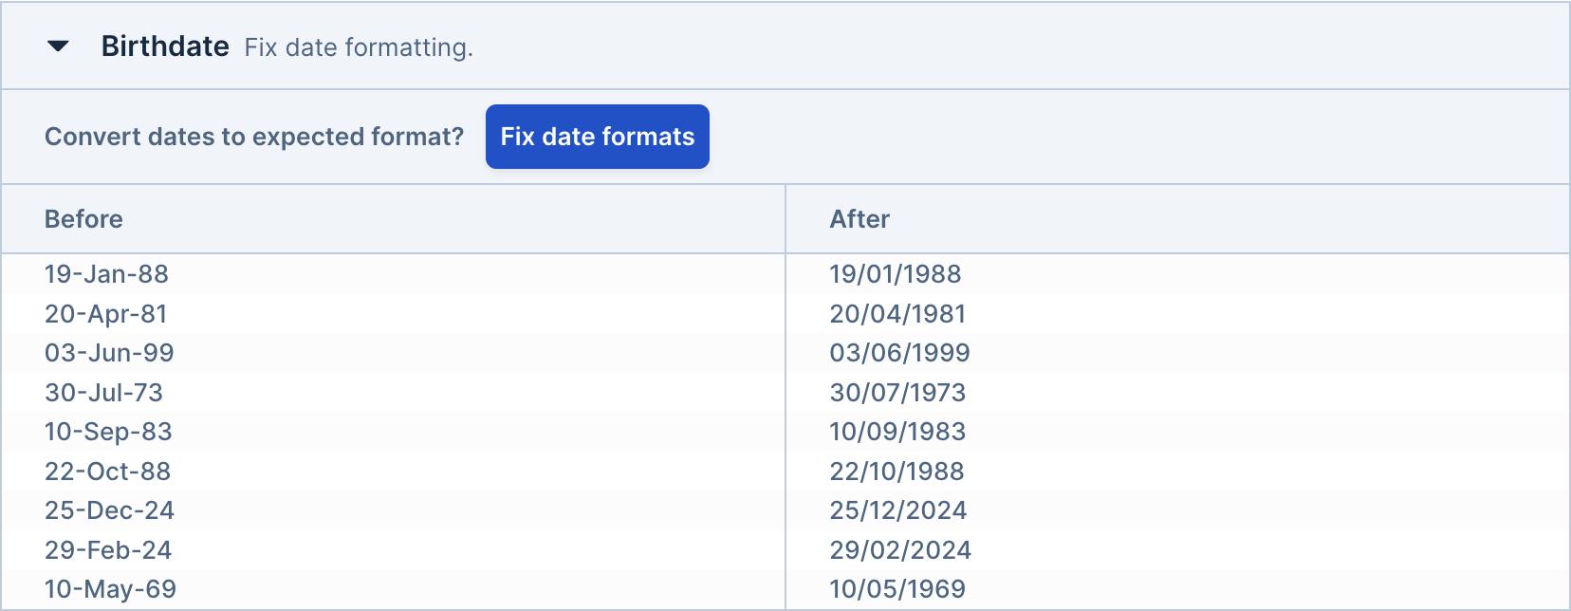This screenshot has width=1571, height=611.
Task: Click the 'Convert dates to expected format?' prompt
Action: (254, 136)
